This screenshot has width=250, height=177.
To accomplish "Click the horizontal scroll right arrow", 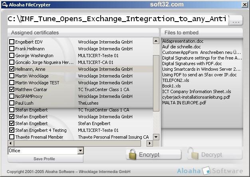I will pyautogui.click(x=149, y=143).
